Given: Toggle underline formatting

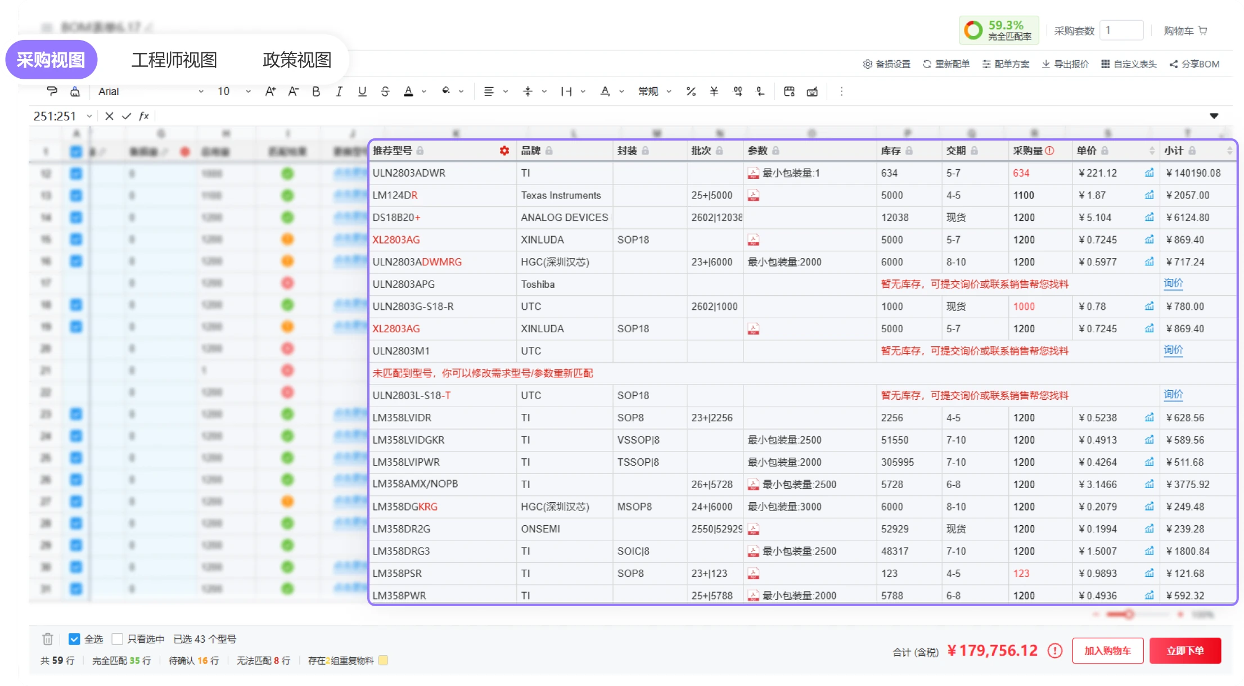Looking at the screenshot, I should [x=362, y=91].
